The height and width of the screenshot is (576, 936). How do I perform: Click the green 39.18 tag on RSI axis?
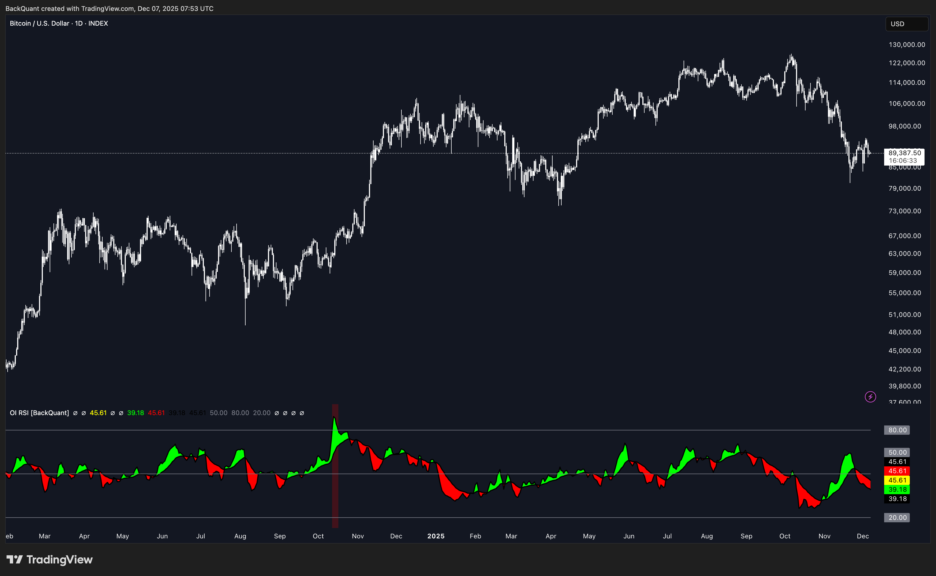tap(897, 490)
